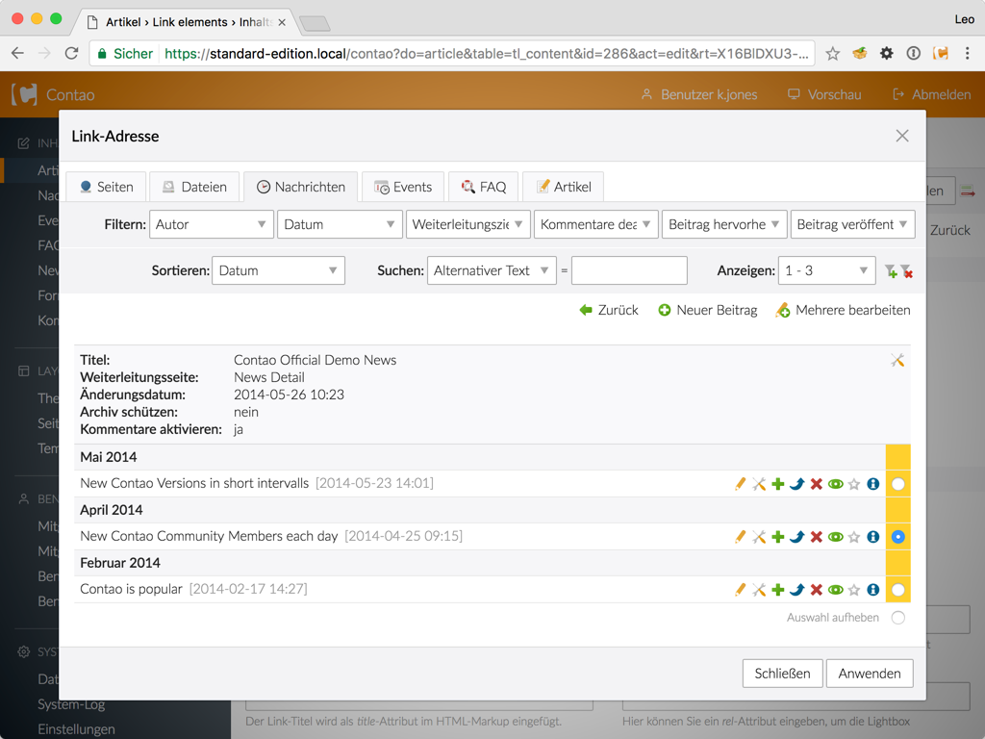The width and height of the screenshot is (985, 739).
Task: Bookmark this page with the star in the address bar
Action: point(832,54)
